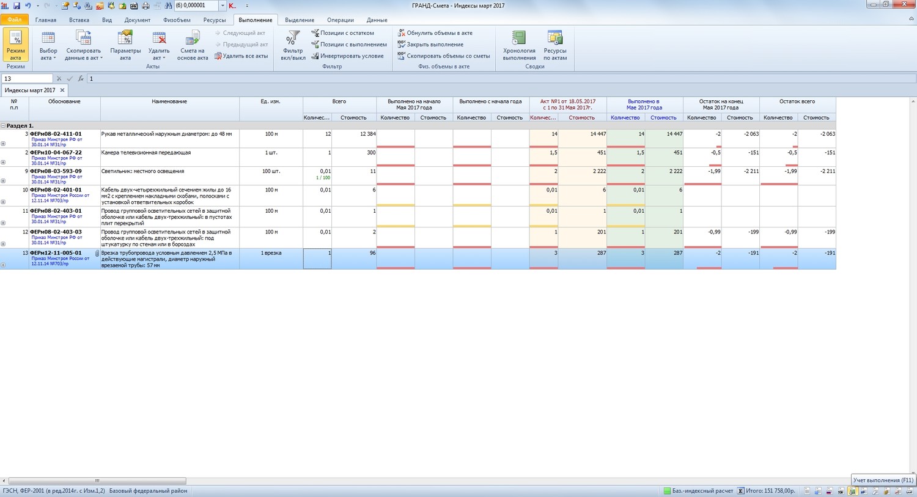Toggle the Фильтр вкл/выкл button
Viewport: 917px width, 497px height.
coord(294,46)
